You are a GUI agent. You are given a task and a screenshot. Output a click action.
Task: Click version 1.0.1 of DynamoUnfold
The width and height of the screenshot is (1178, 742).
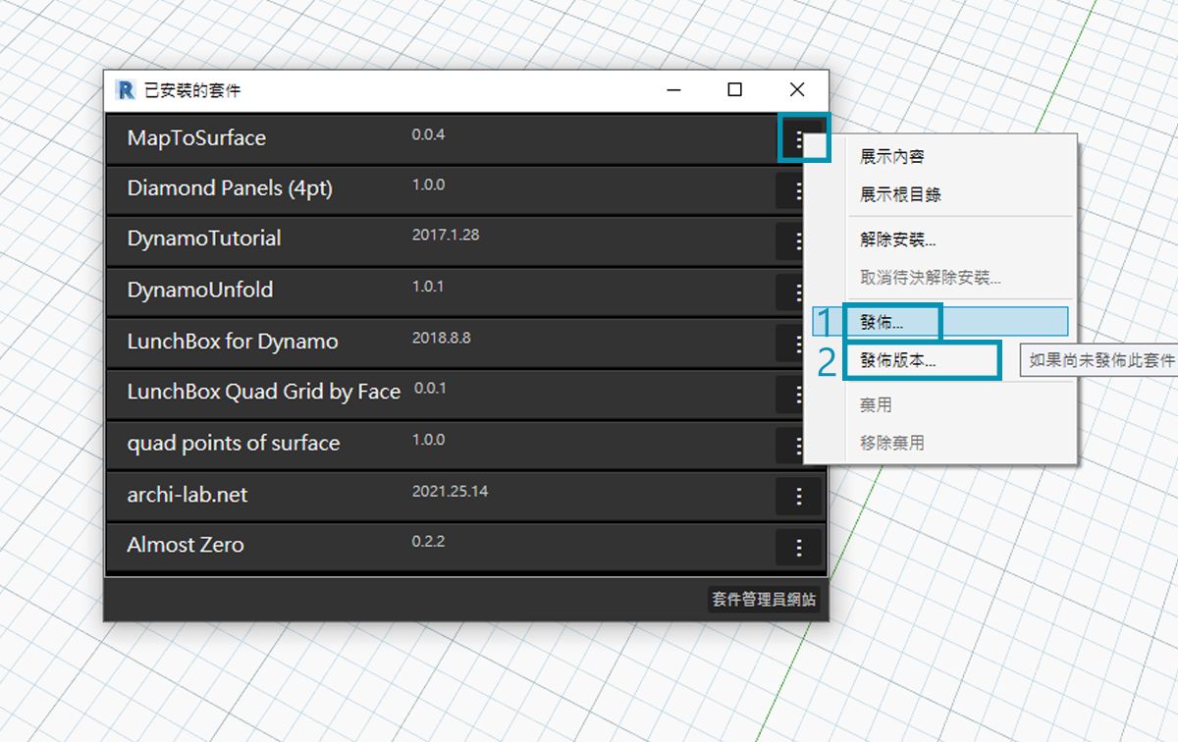428,287
